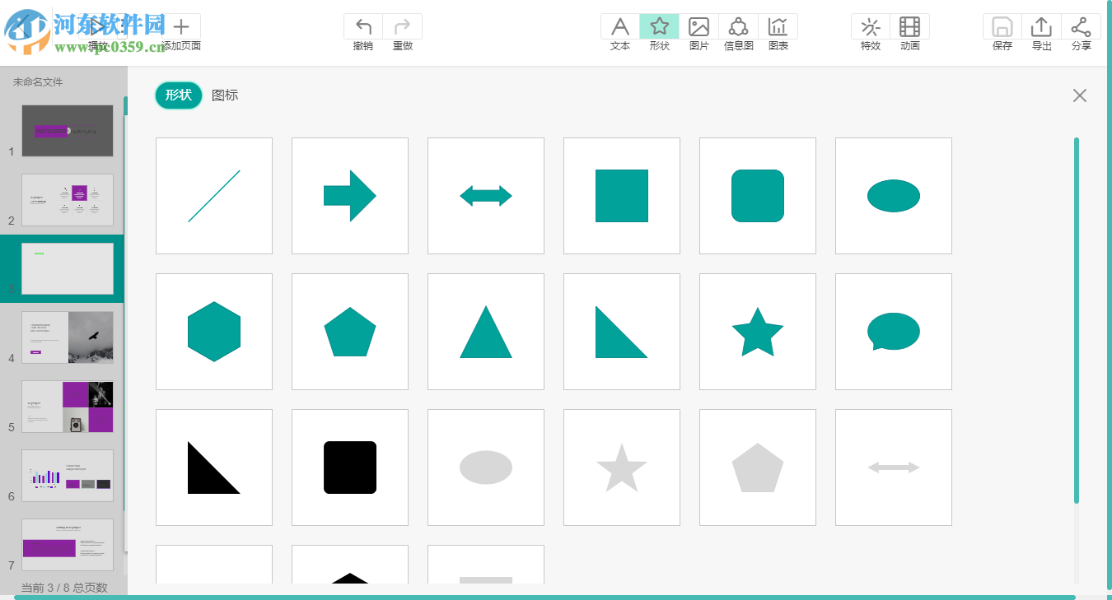Click the file name 未命名文件
Viewport: 1112px width, 600px height.
(38, 82)
